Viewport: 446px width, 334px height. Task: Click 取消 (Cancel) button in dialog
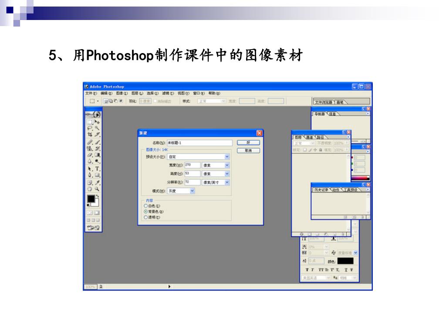248,150
